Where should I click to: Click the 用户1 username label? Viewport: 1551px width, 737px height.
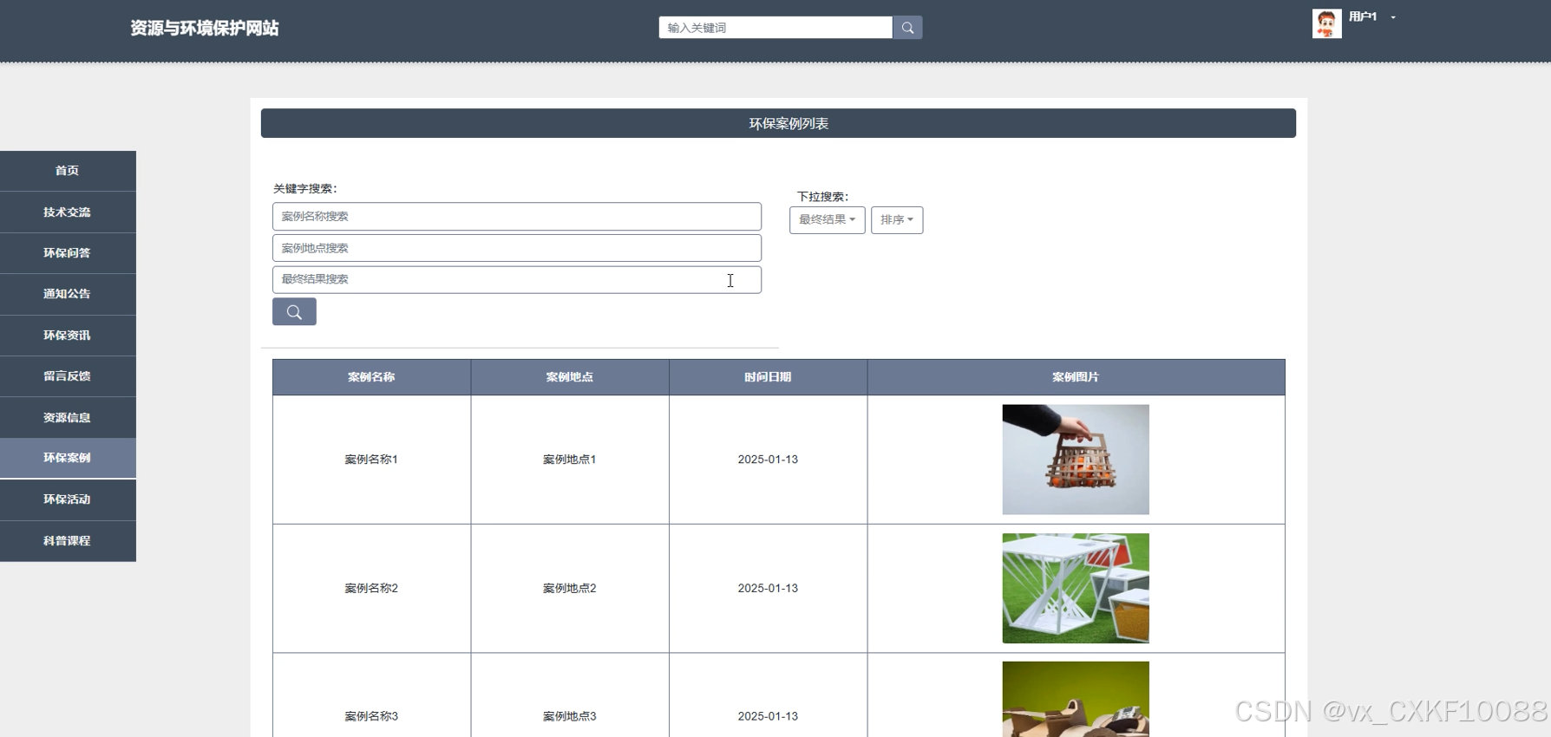click(1363, 16)
